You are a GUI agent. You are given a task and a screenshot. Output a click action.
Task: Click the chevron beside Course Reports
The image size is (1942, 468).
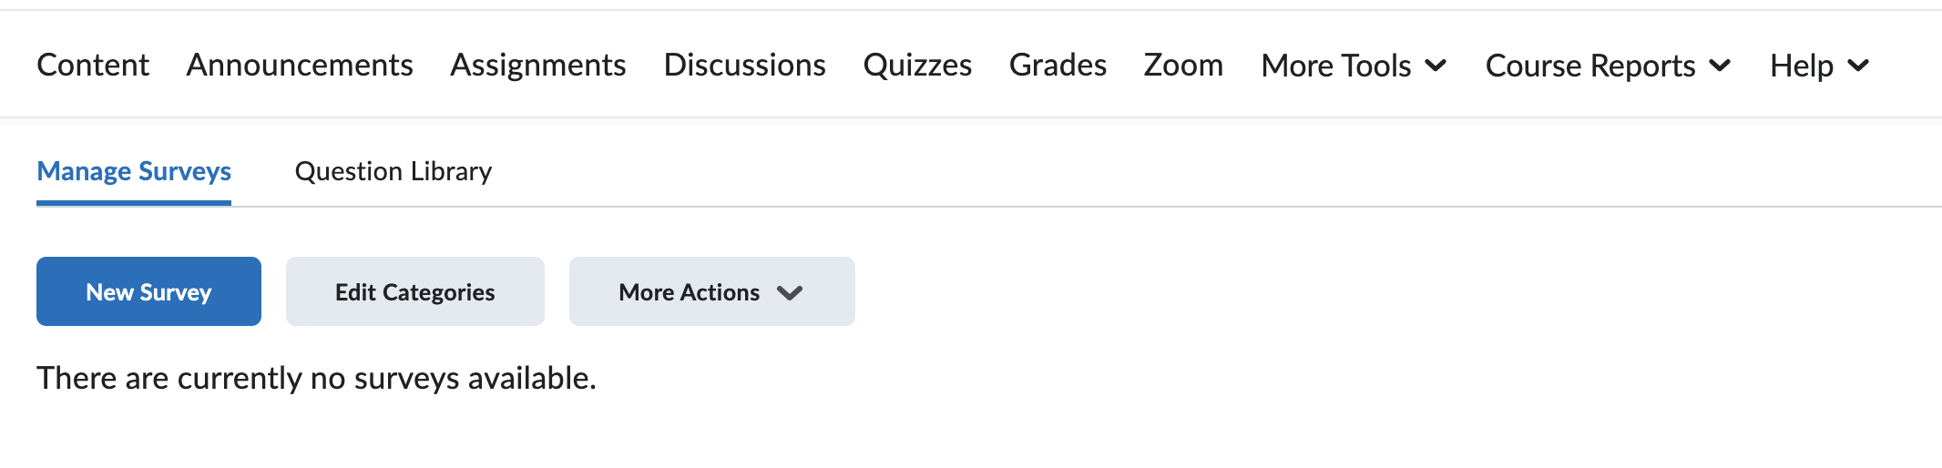[x=1720, y=66]
